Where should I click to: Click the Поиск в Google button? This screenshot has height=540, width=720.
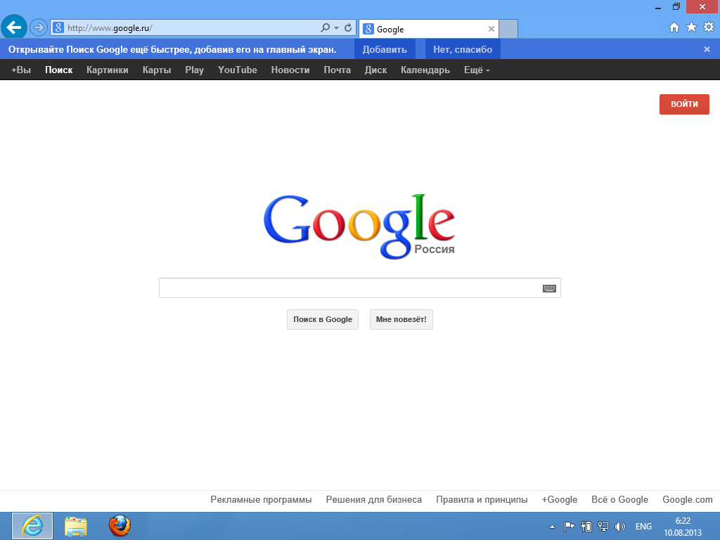pos(323,319)
